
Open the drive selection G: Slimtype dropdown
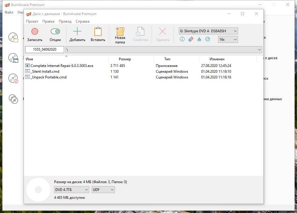click(208, 31)
